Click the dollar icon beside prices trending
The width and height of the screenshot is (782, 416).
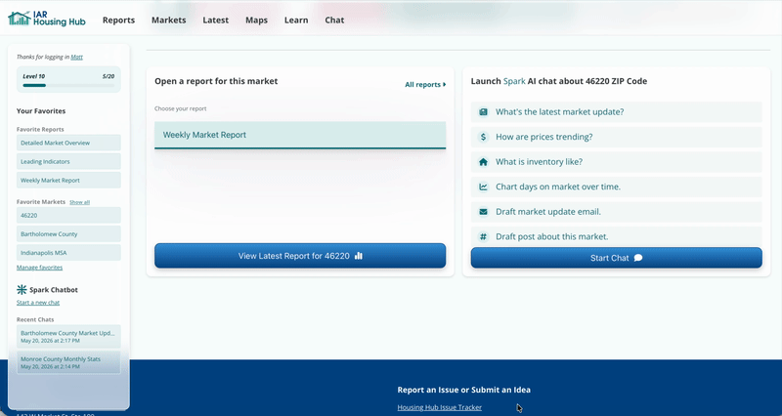(483, 137)
